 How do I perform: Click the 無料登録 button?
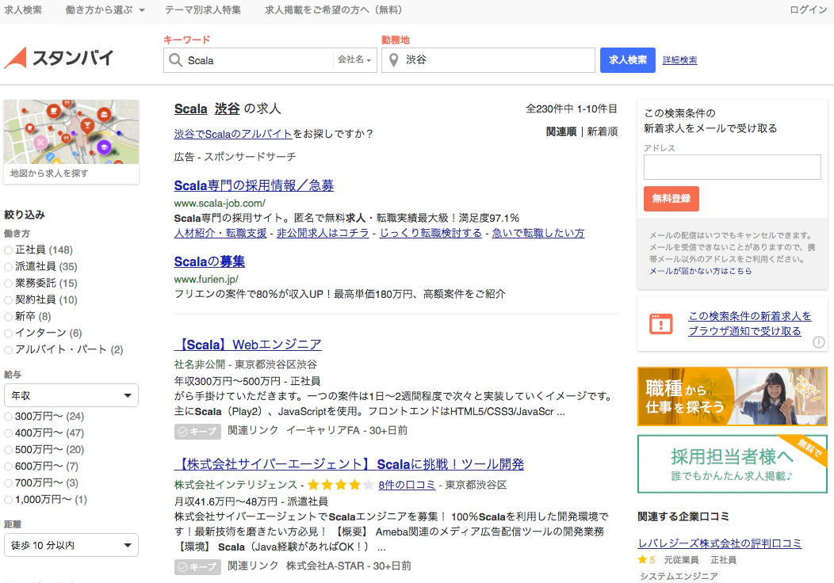click(x=671, y=199)
